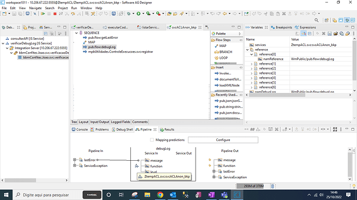Expand the ServiceException node in Pipeline Out
Image resolution: width=357 pixels, height=200 pixels.
[x=214, y=177]
